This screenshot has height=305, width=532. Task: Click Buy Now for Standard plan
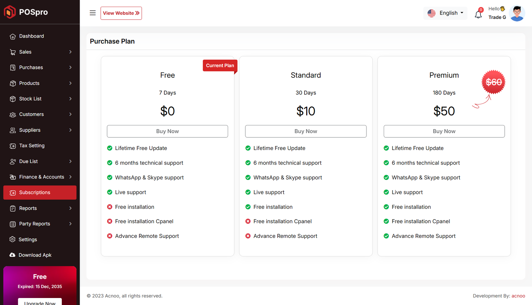click(306, 131)
